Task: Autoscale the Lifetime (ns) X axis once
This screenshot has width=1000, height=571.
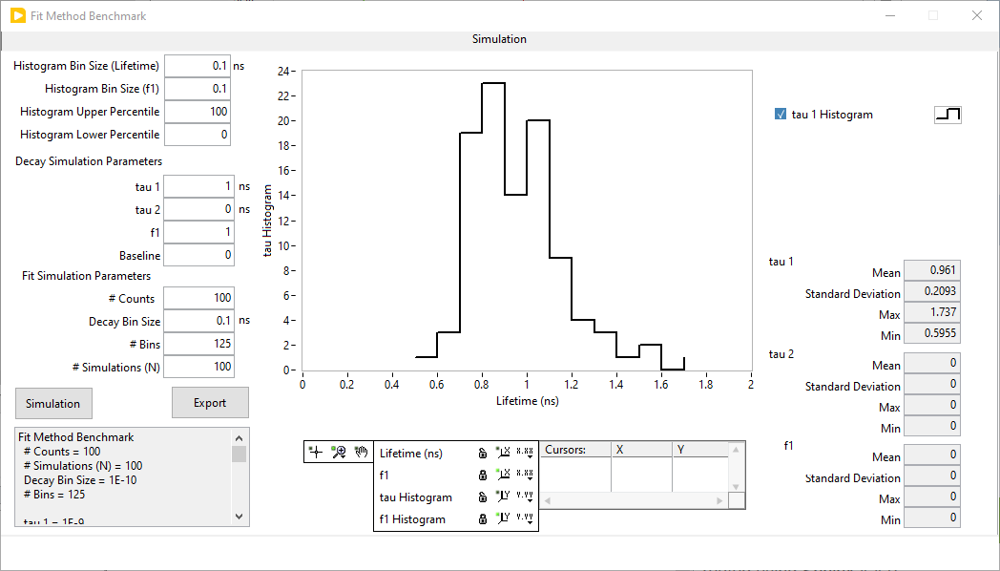Action: 503,453
